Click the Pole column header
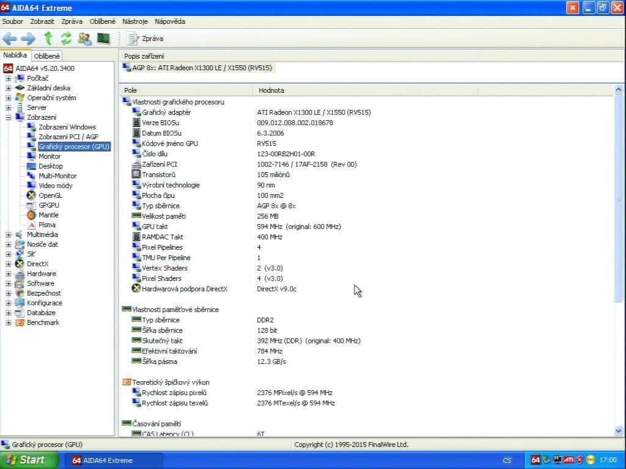The height and width of the screenshot is (469, 626). [x=186, y=90]
